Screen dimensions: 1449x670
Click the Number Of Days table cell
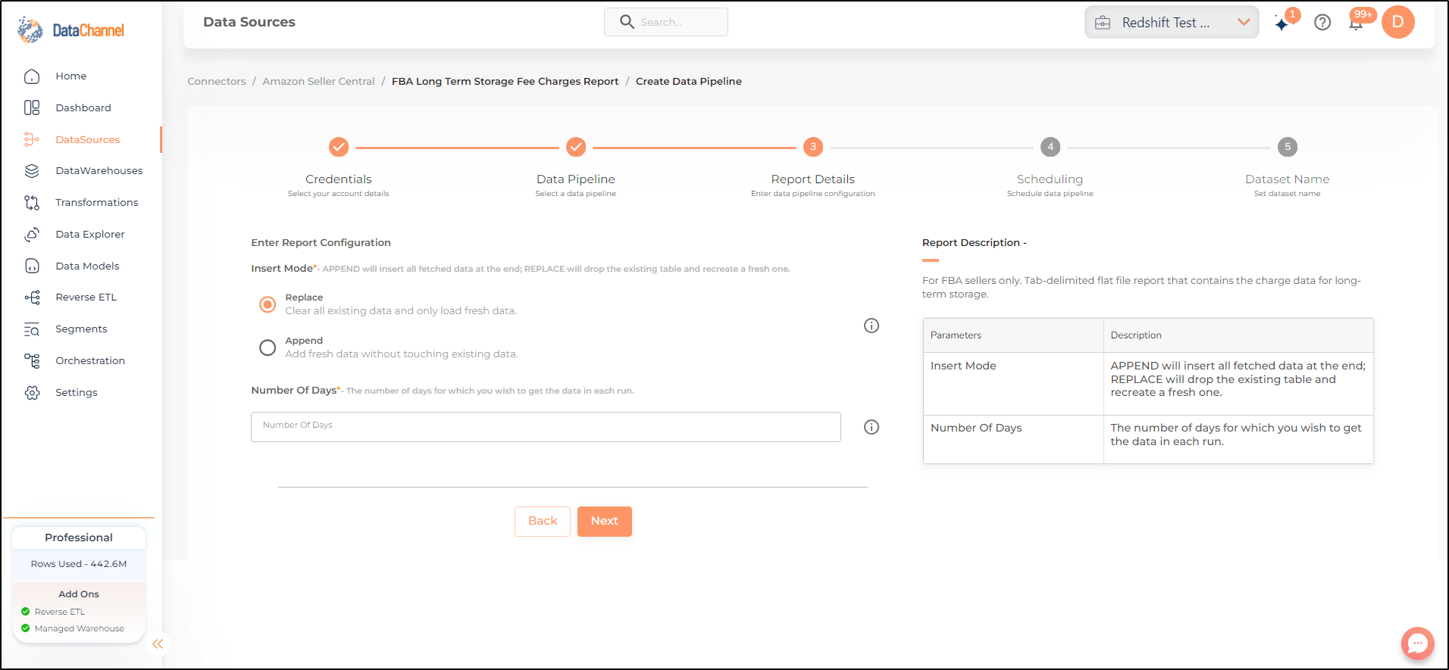point(1013,439)
